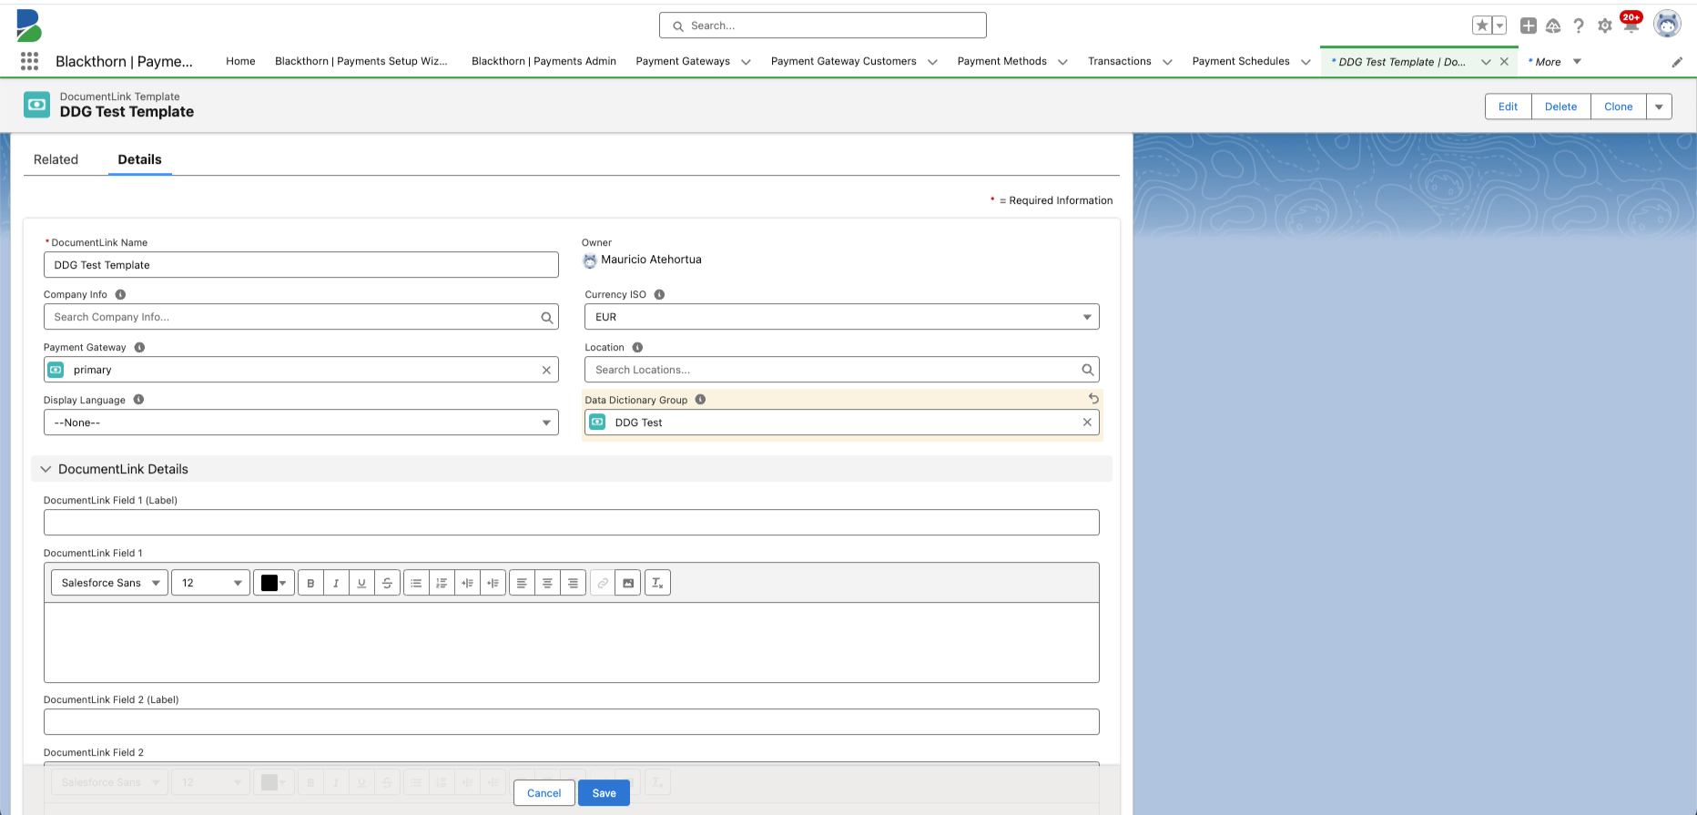
Task: Open the Help question mark menu
Action: click(1579, 25)
